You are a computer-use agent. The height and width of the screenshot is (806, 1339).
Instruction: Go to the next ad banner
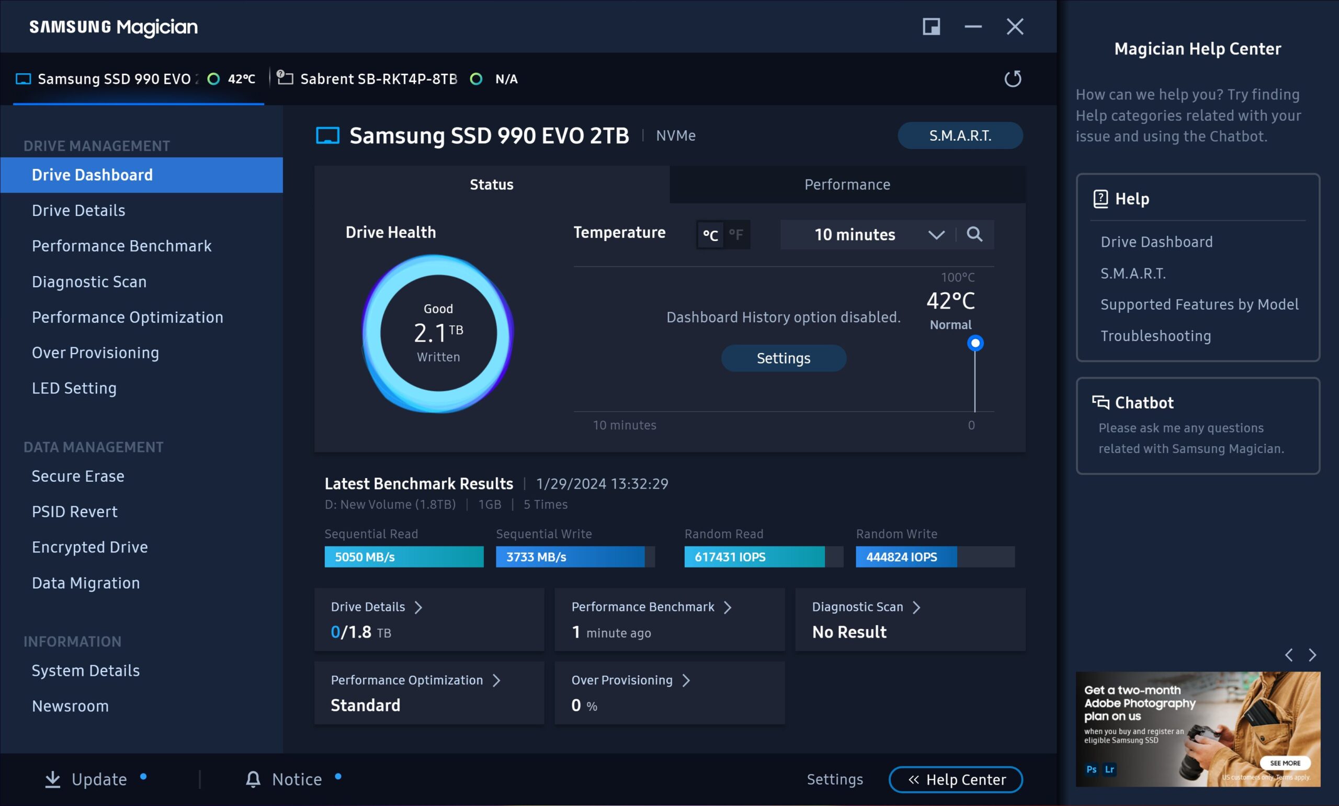pyautogui.click(x=1312, y=655)
